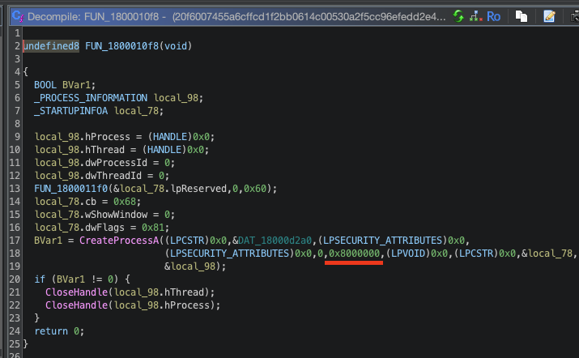Select the lpReserved field
Image resolution: width=579 pixels, height=358 pixels.
point(198,189)
